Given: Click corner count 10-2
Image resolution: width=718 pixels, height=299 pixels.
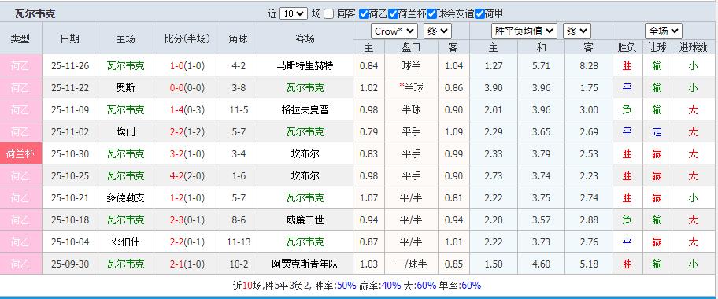Looking at the screenshot, I should click(x=239, y=264).
